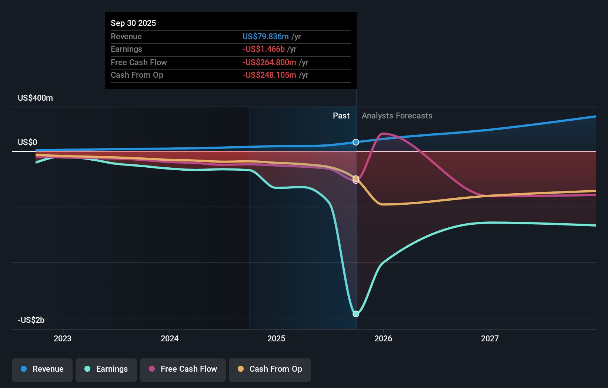This screenshot has height=388, width=608.
Task: Switch to the Past section of the chart
Action: point(341,116)
